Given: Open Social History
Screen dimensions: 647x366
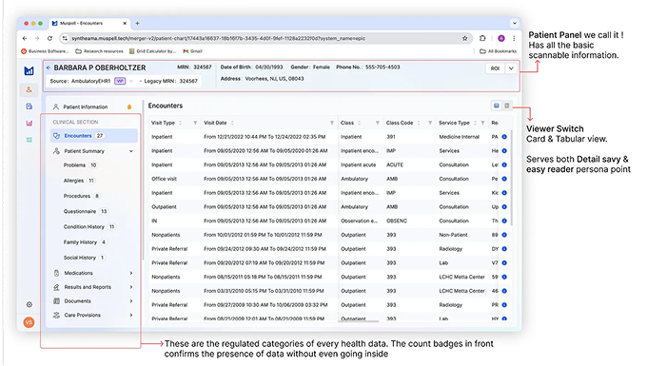Looking at the screenshot, I should click(x=85, y=258).
